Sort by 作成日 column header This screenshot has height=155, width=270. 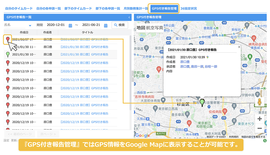click(x=24, y=32)
